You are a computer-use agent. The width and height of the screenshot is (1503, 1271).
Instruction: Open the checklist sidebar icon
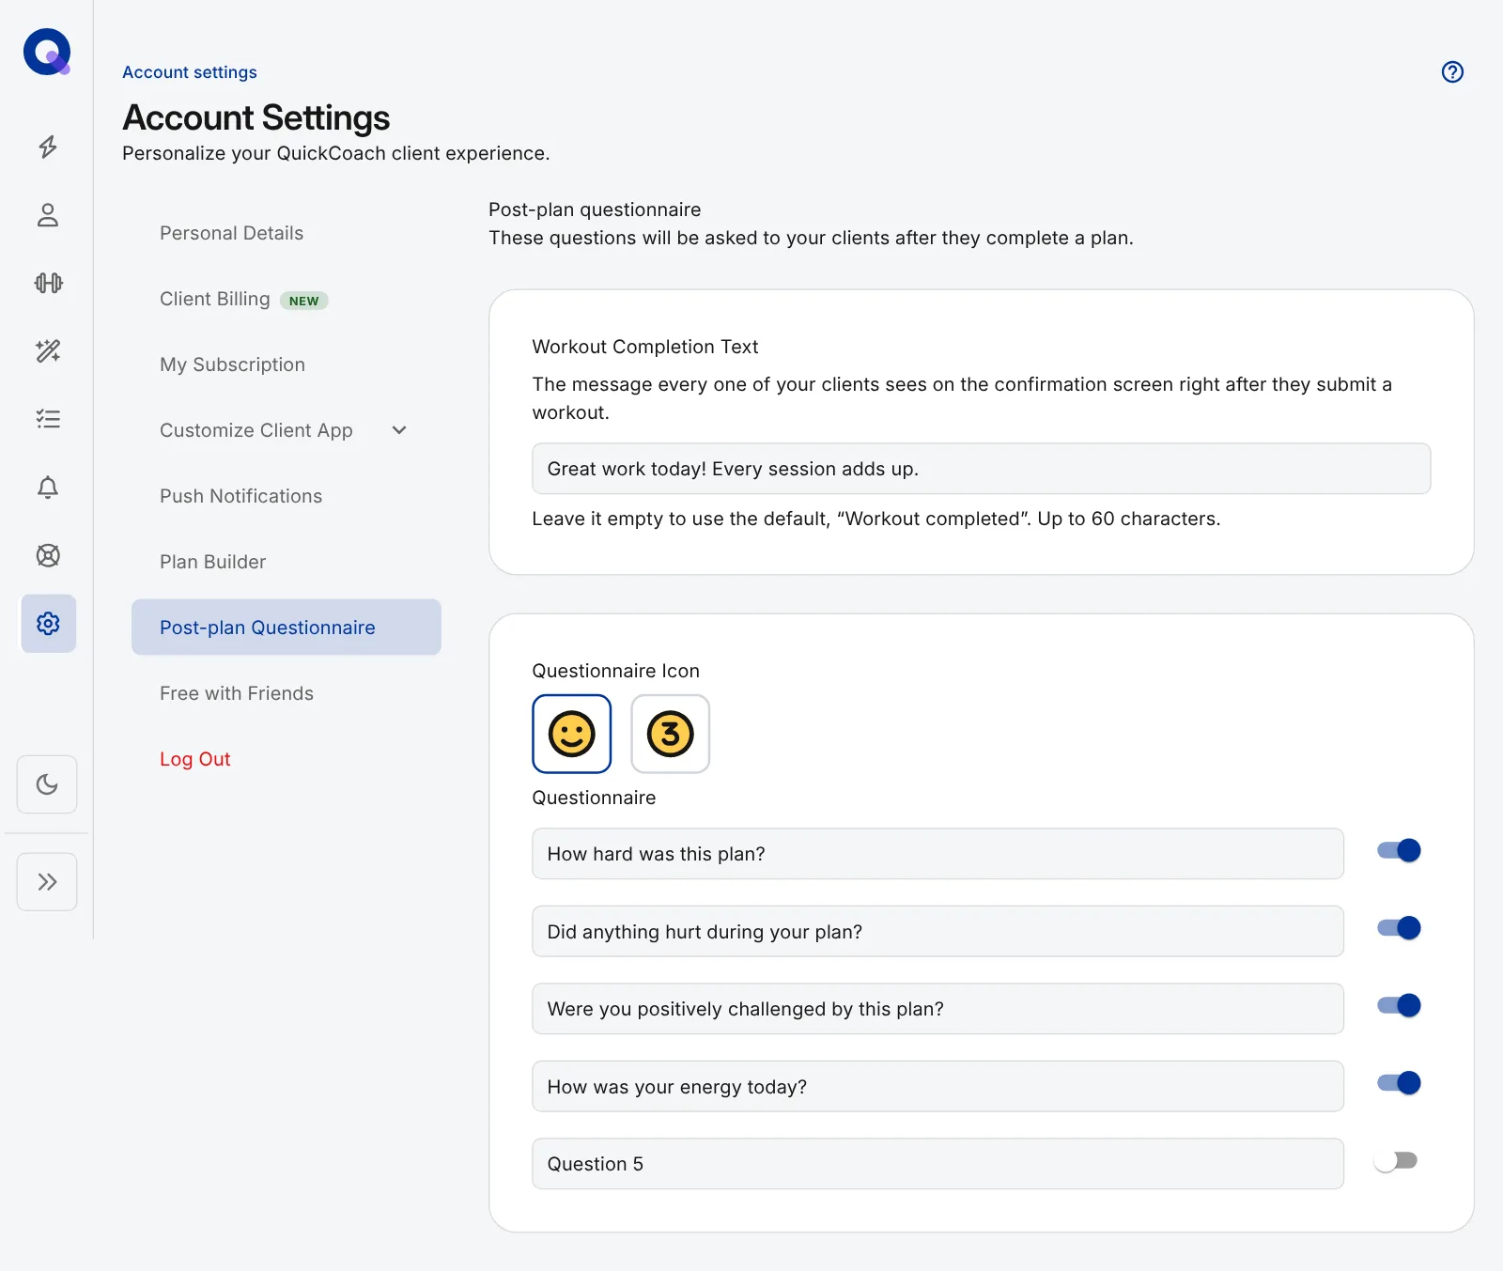(x=48, y=419)
